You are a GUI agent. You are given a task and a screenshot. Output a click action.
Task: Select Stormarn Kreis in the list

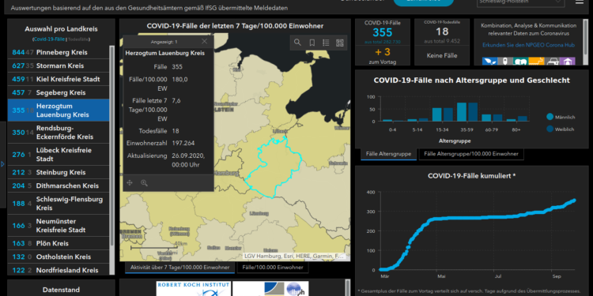pos(59,66)
